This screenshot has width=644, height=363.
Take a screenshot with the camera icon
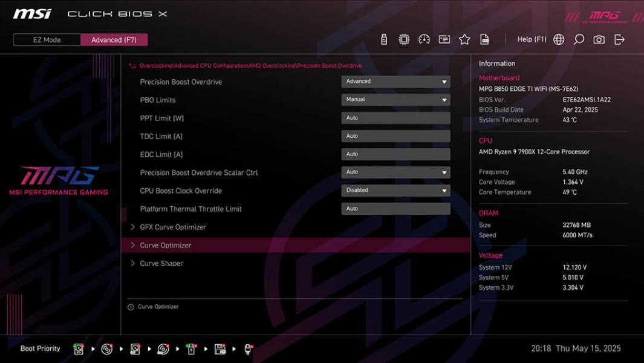[x=599, y=39]
